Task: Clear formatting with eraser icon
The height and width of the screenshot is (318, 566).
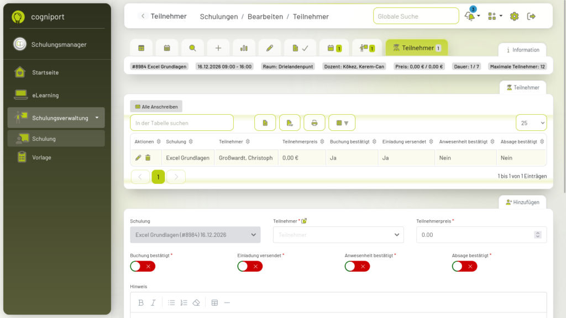Action: (x=196, y=303)
